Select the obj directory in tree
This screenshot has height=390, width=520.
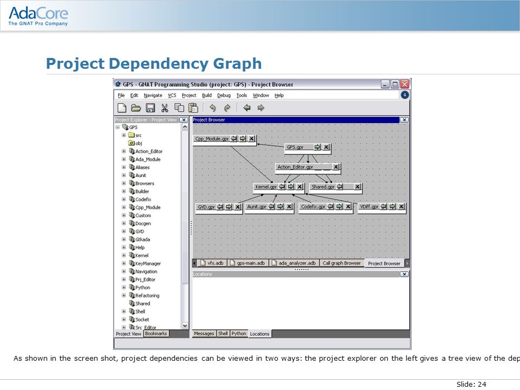coord(139,143)
